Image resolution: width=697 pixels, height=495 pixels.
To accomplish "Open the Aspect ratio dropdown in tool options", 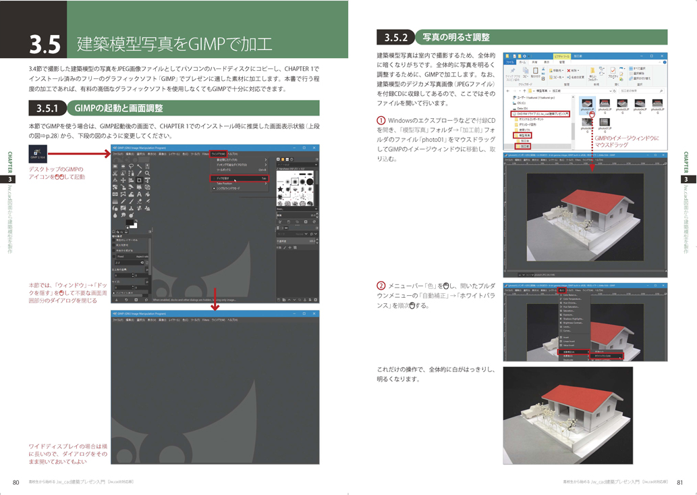I will [x=132, y=257].
